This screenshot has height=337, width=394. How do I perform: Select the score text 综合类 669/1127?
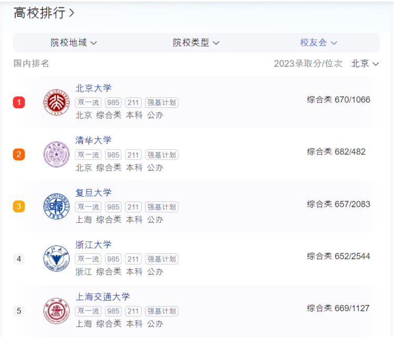(338, 308)
